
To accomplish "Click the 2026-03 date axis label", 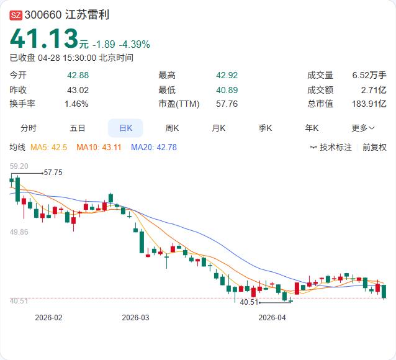I will 135,318.
